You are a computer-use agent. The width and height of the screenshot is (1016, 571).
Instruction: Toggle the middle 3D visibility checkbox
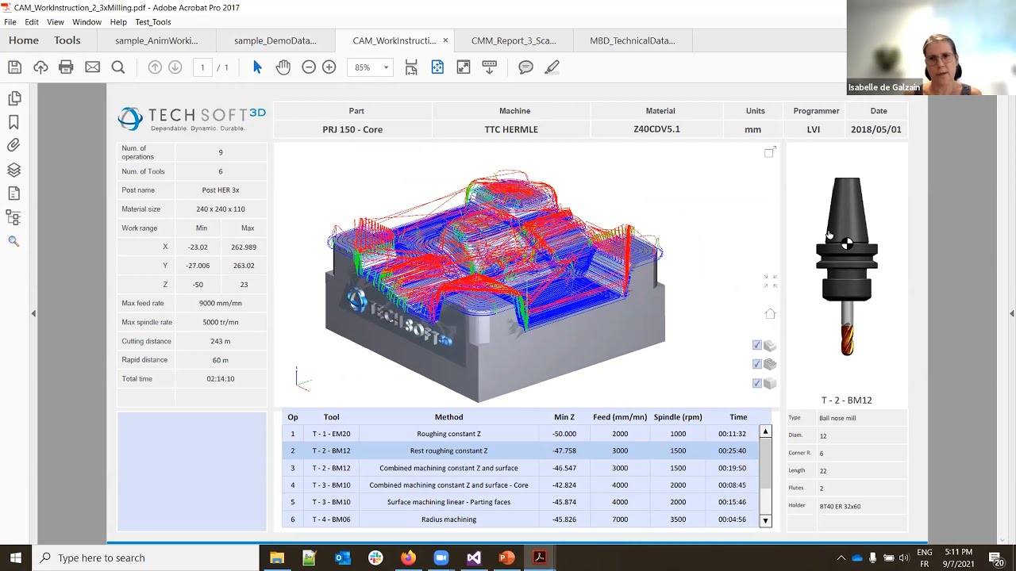(x=757, y=364)
